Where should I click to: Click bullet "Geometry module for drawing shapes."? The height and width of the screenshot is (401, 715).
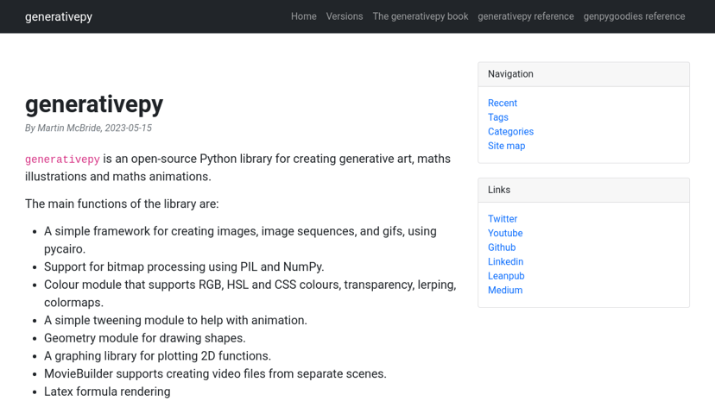145,338
